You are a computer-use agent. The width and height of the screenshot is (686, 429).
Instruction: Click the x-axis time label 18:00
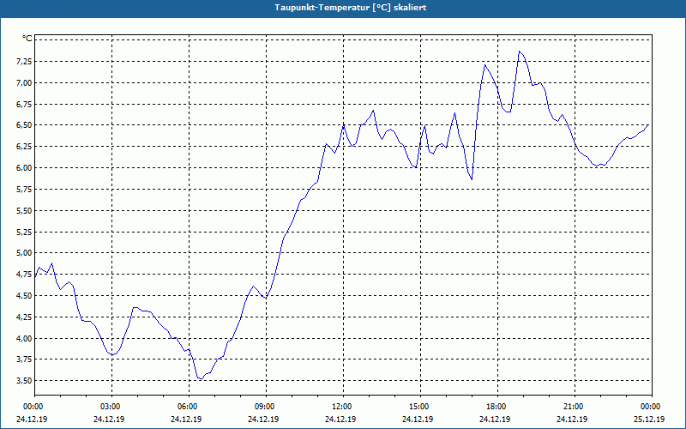pos(497,407)
